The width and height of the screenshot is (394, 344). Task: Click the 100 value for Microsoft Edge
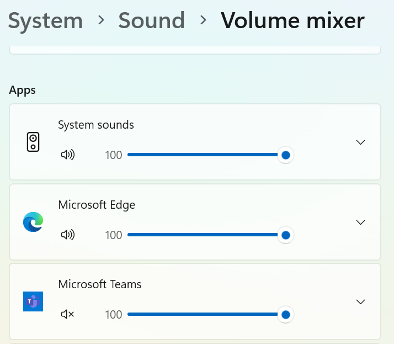point(114,235)
